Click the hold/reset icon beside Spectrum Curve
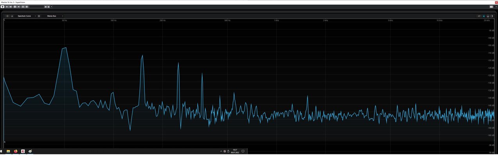Viewport: 498px width, 156px height. pos(12,16)
